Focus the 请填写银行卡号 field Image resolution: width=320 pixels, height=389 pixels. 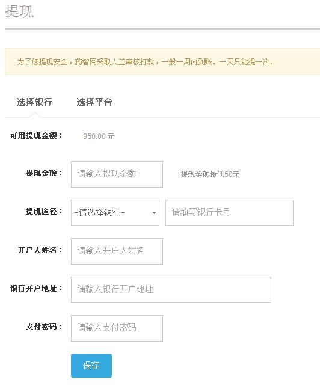[x=229, y=213]
